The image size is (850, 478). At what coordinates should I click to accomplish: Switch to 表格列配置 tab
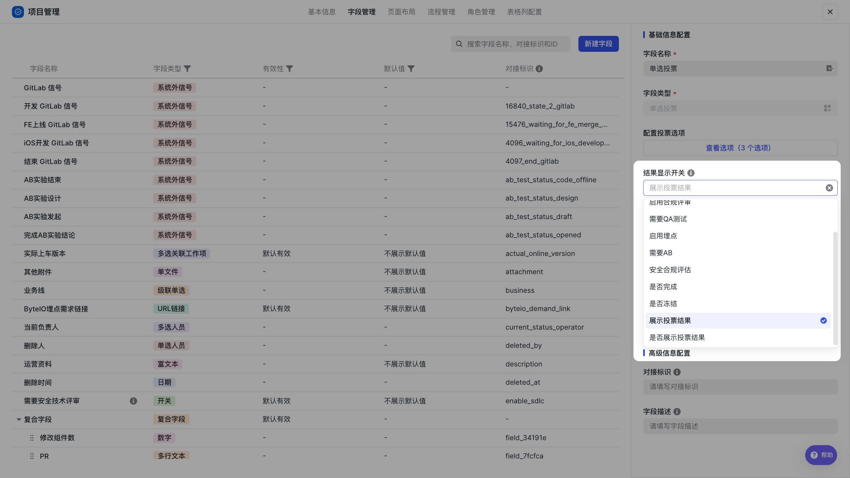pyautogui.click(x=524, y=12)
